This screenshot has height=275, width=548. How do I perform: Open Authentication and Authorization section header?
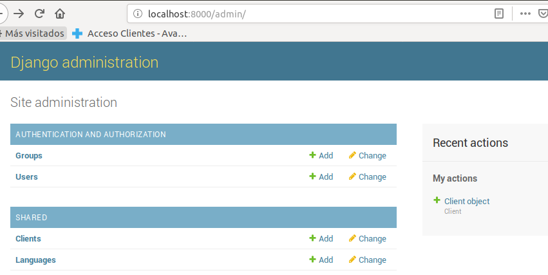click(x=91, y=134)
